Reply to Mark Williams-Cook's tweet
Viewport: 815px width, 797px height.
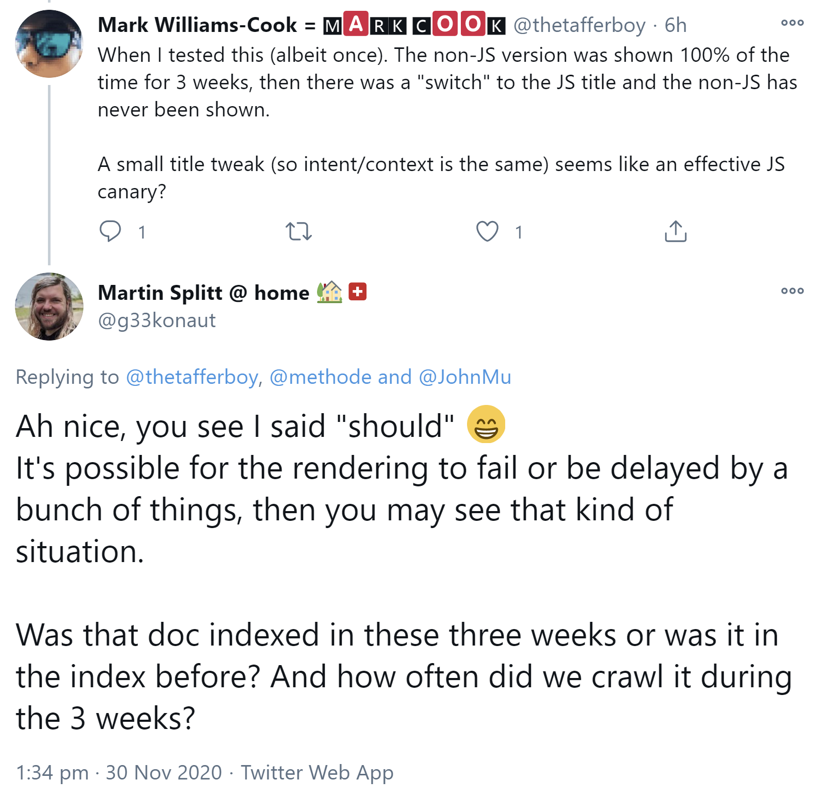110,231
